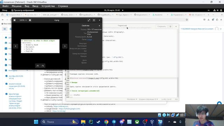
Task: Open the Ввод menu
Action: [35, 6]
